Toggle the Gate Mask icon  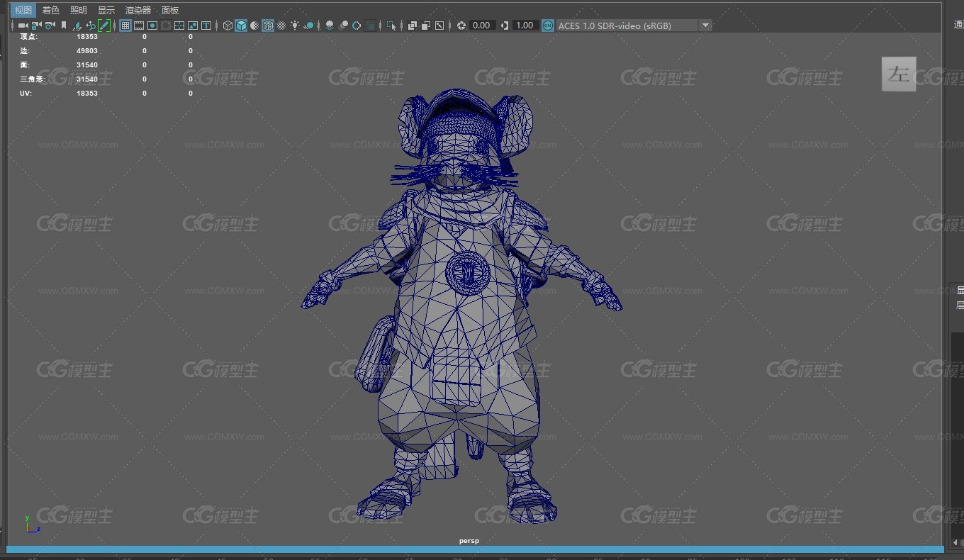tap(166, 26)
